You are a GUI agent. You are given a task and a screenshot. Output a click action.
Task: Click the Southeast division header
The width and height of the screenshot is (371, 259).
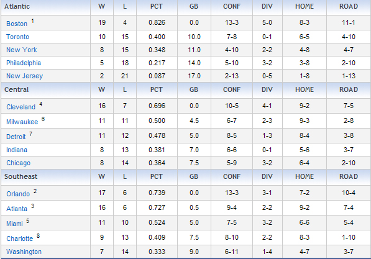pos(21,176)
